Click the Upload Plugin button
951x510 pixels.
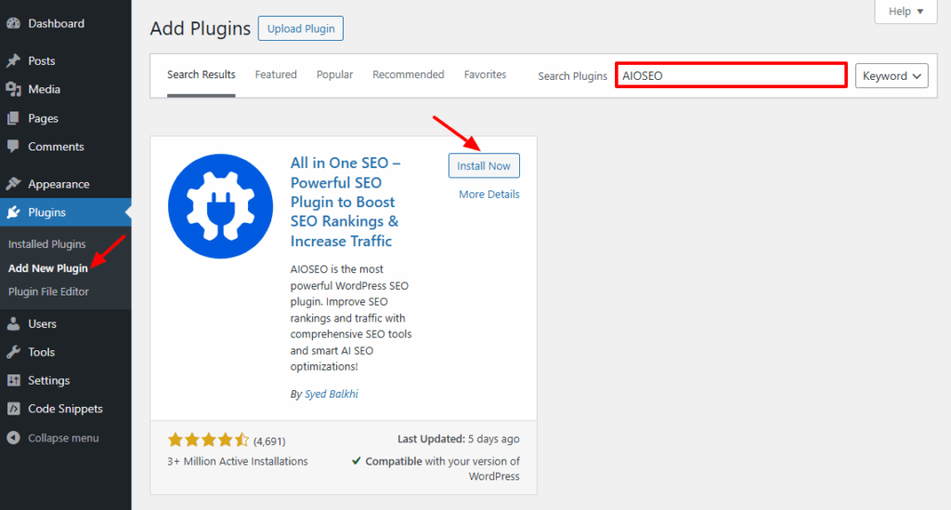tap(301, 29)
